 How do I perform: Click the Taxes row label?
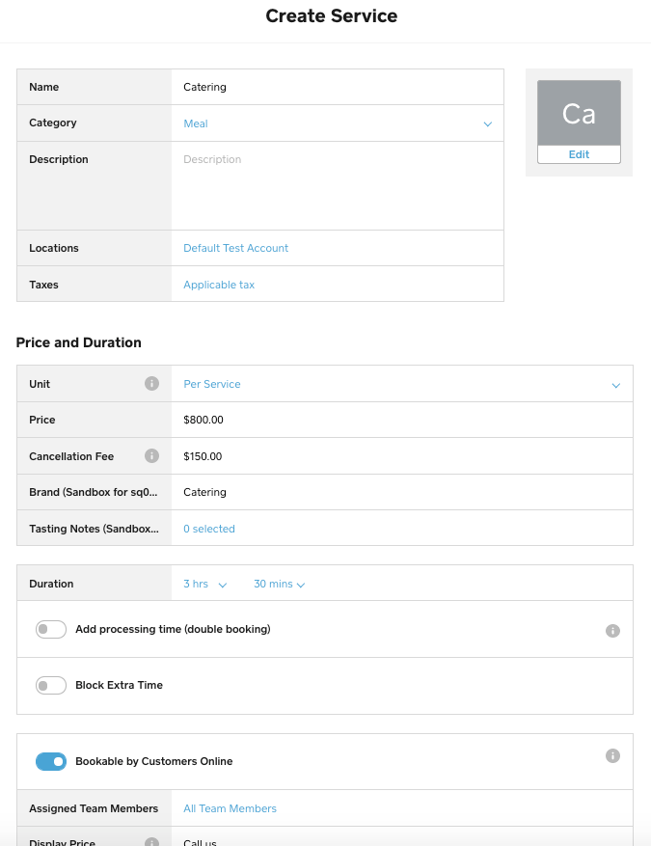coord(43,285)
